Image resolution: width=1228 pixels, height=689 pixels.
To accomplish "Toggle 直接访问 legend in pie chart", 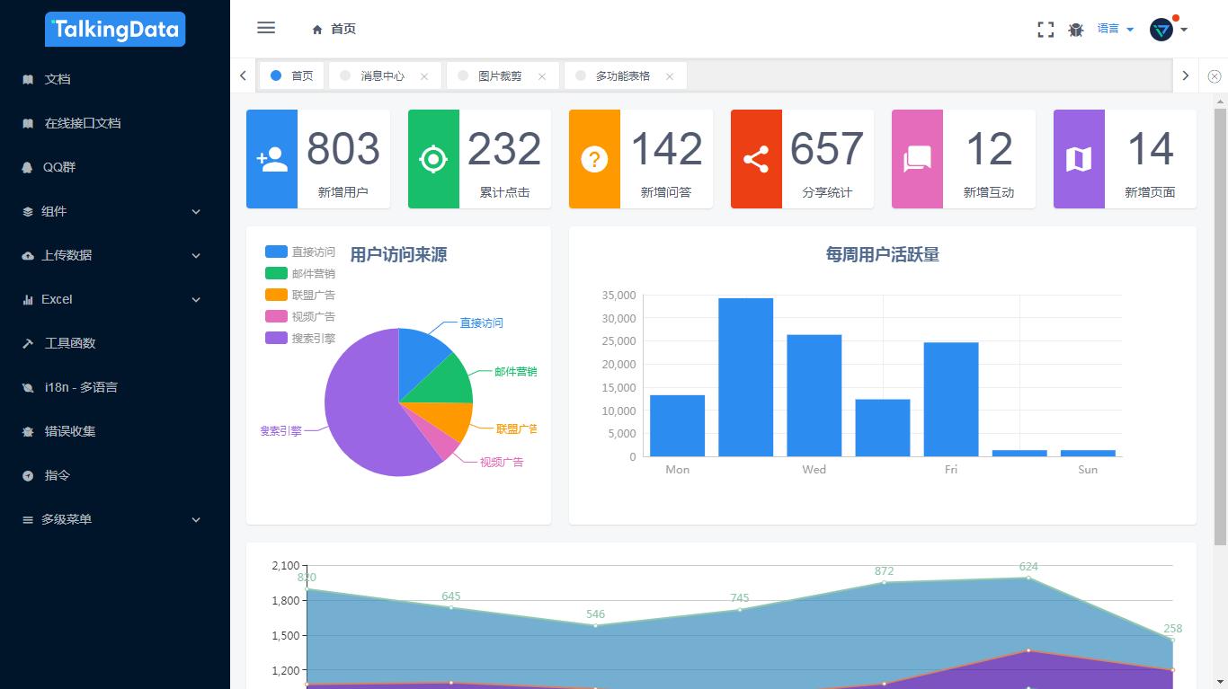I will (300, 252).
